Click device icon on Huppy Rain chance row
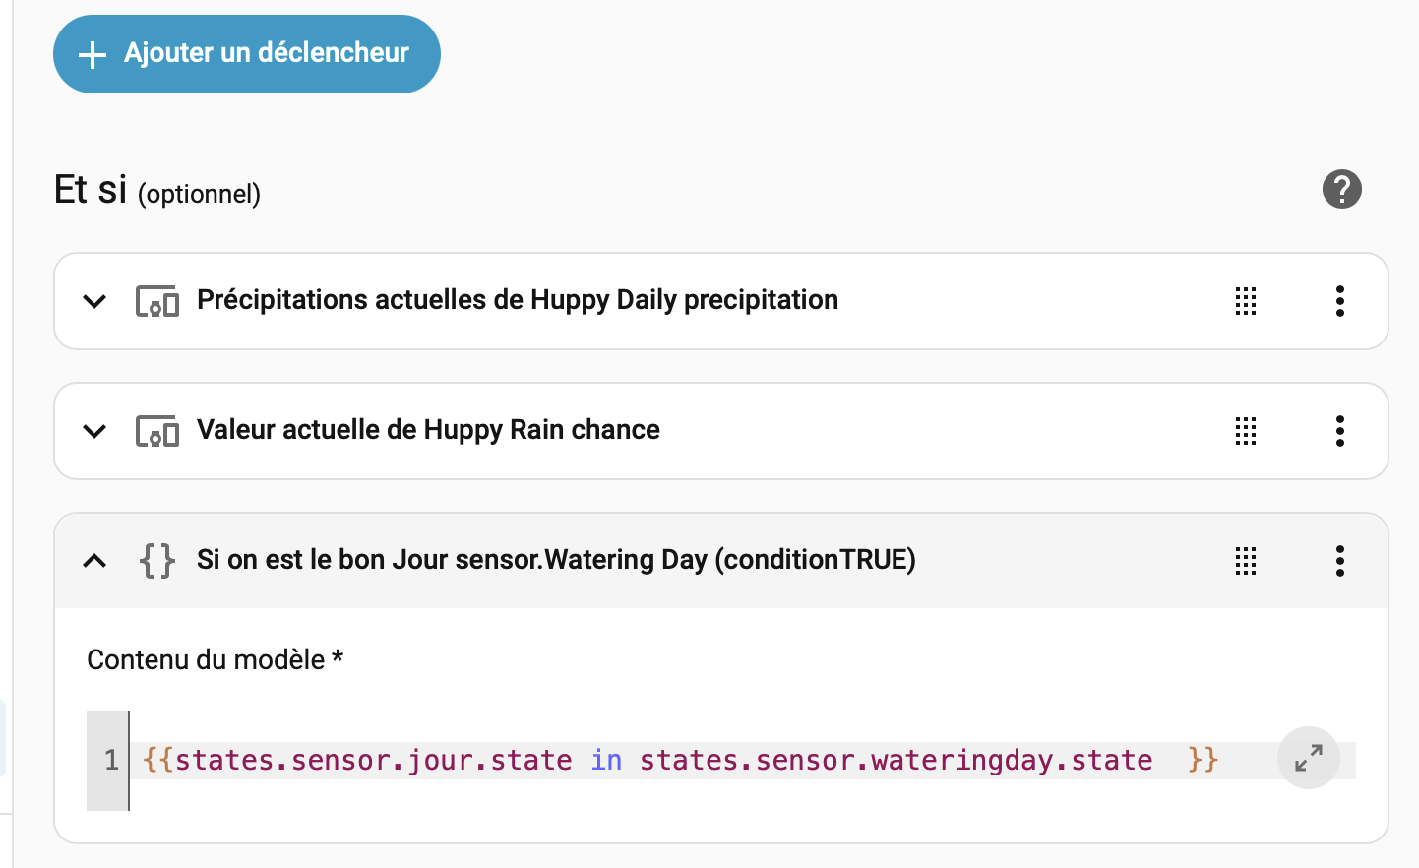 [157, 431]
